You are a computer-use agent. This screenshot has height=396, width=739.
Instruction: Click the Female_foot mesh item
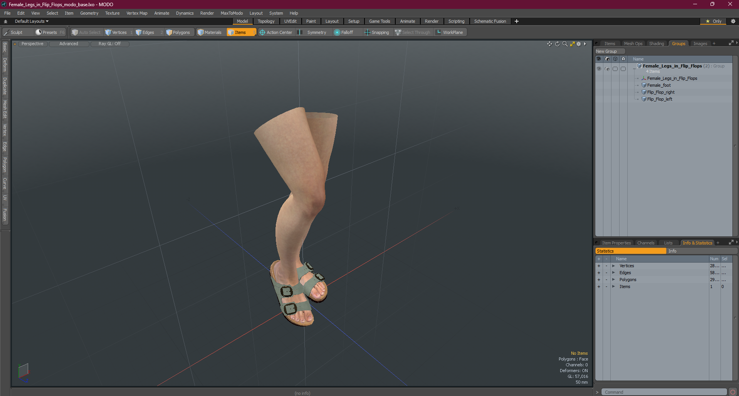pyautogui.click(x=659, y=85)
